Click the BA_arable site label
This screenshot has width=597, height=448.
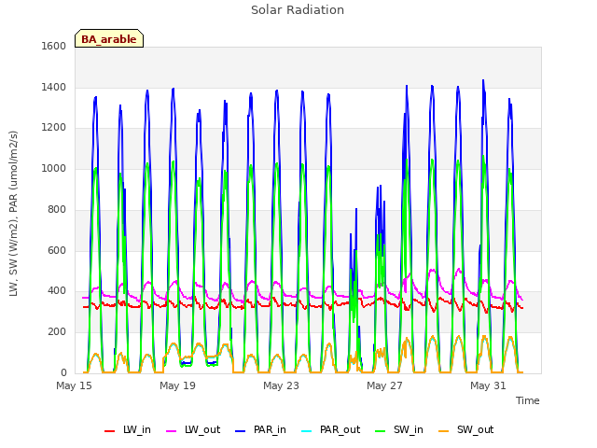(109, 39)
